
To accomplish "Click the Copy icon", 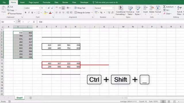I will (8, 10).
